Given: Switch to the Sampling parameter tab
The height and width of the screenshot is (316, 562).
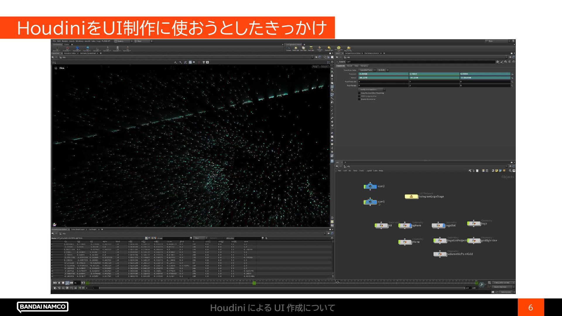Looking at the screenshot, I should point(364,66).
